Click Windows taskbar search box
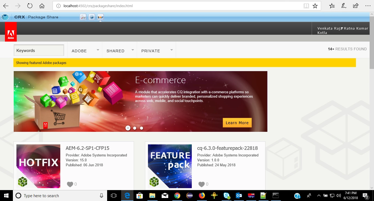The height and width of the screenshot is (201, 374). (x=60, y=196)
